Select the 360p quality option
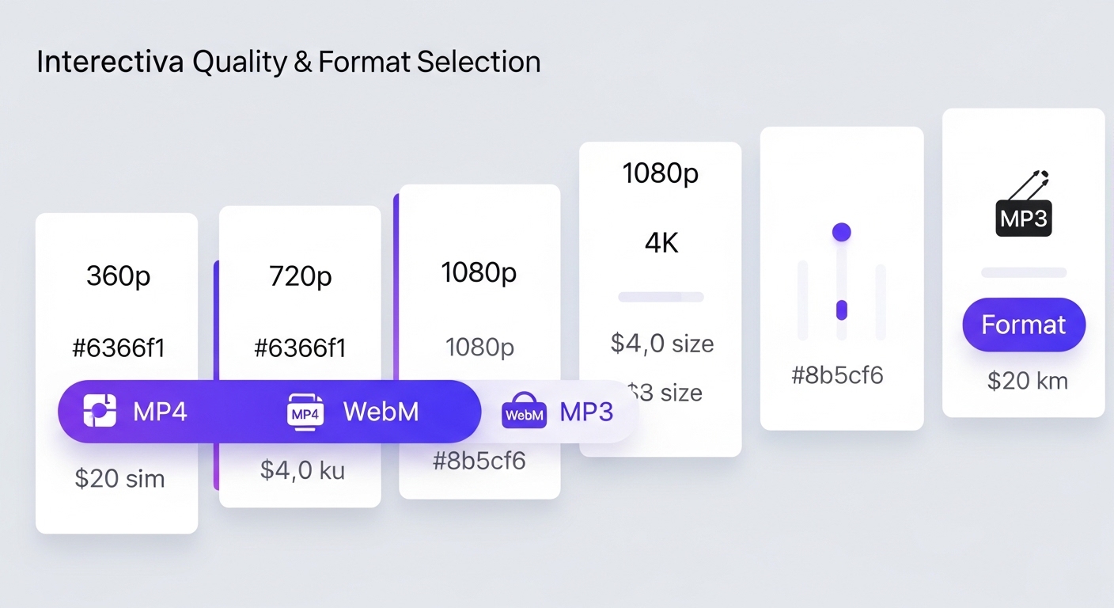The image size is (1114, 608). (118, 276)
